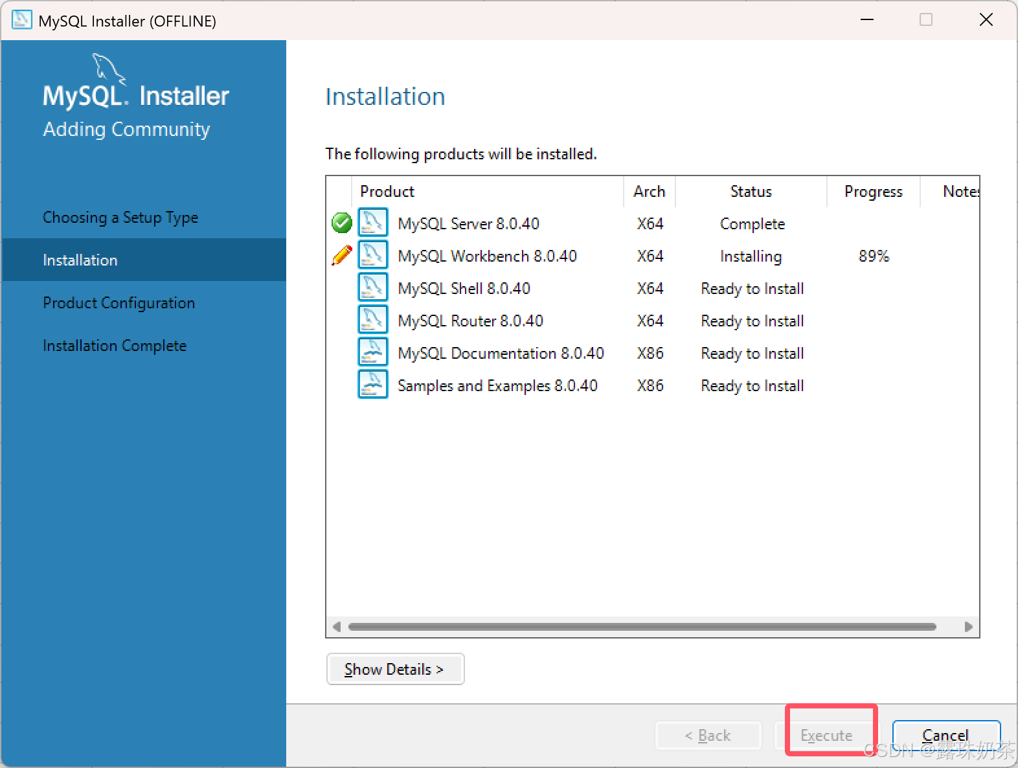Viewport: 1018px width, 768px height.
Task: Click the Installation page heading
Action: [x=385, y=96]
